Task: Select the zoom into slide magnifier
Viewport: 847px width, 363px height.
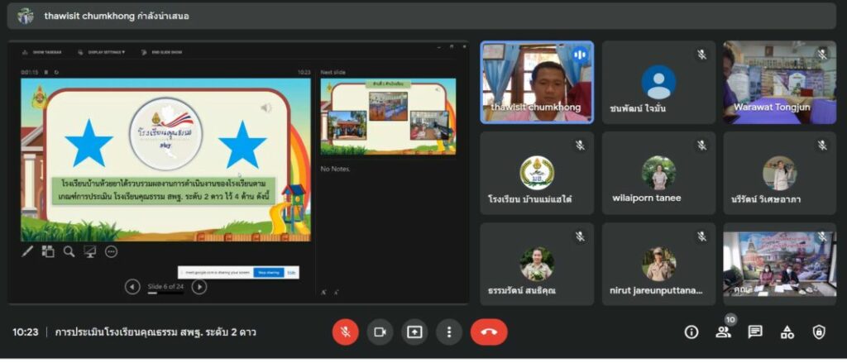Action: pos(69,251)
